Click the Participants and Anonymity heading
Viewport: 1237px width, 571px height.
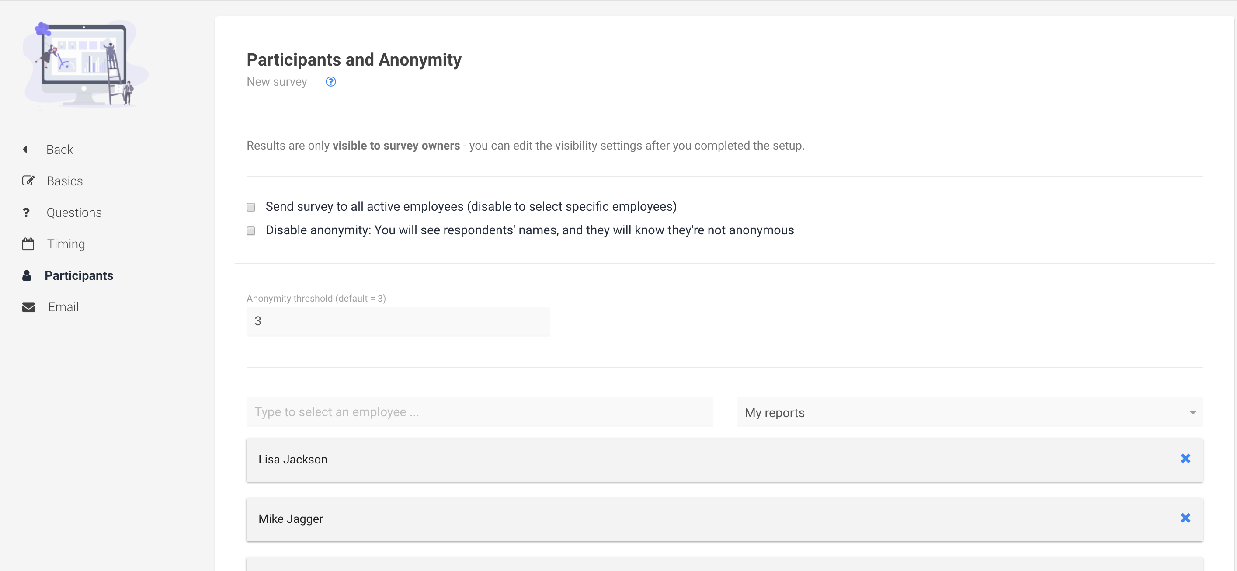[354, 59]
